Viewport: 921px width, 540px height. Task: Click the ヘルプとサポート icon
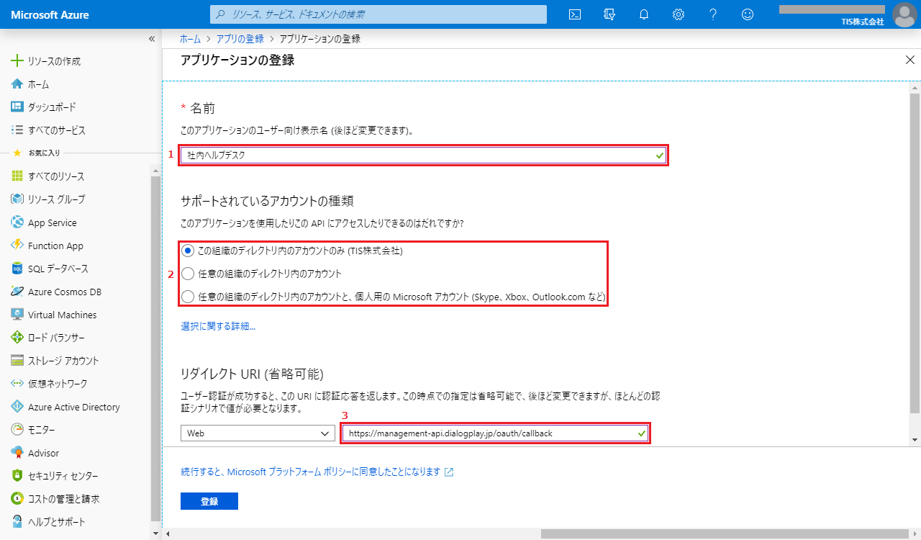17,522
